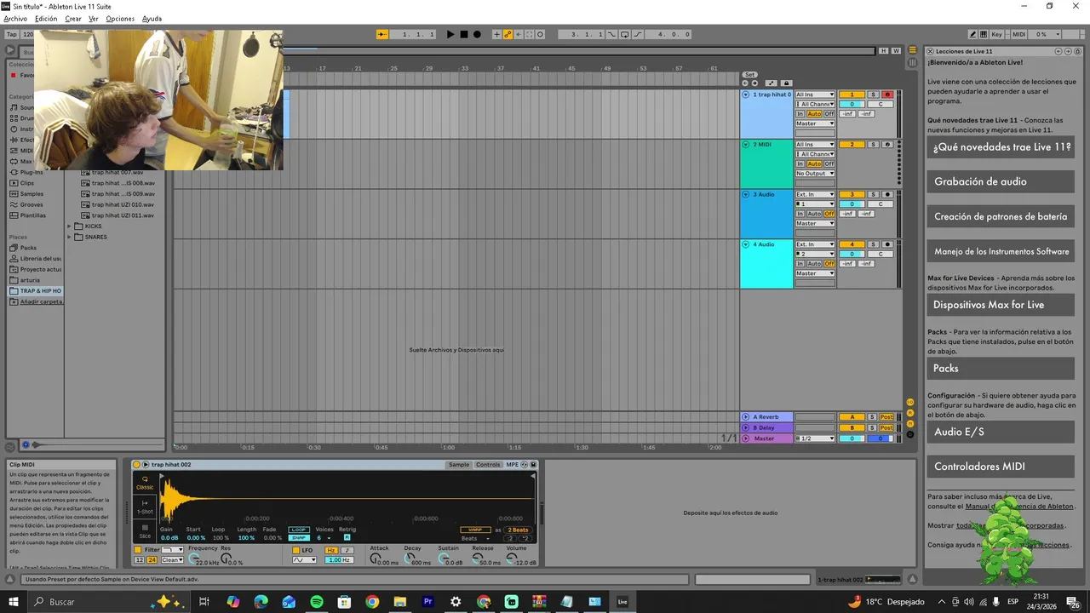
Task: Go to previous locator arrow
Action: coord(746,83)
